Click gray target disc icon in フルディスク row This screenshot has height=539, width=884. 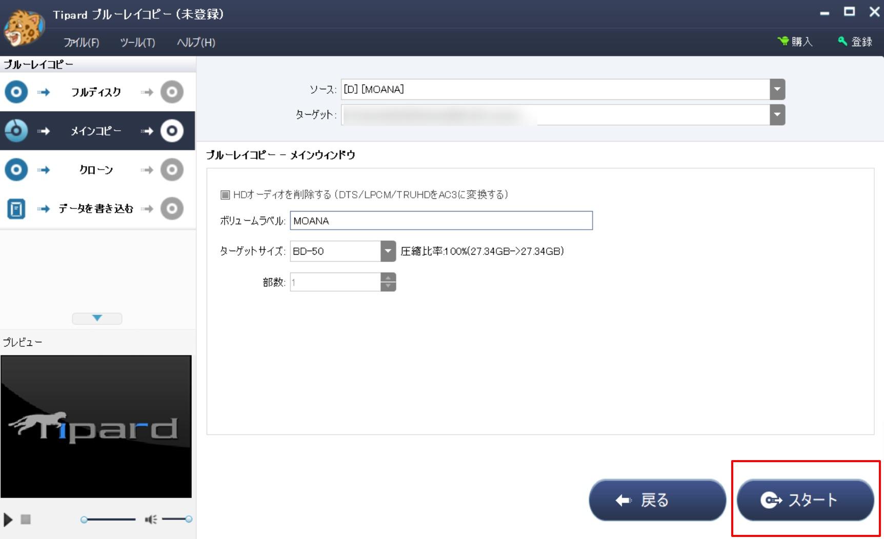tap(172, 92)
